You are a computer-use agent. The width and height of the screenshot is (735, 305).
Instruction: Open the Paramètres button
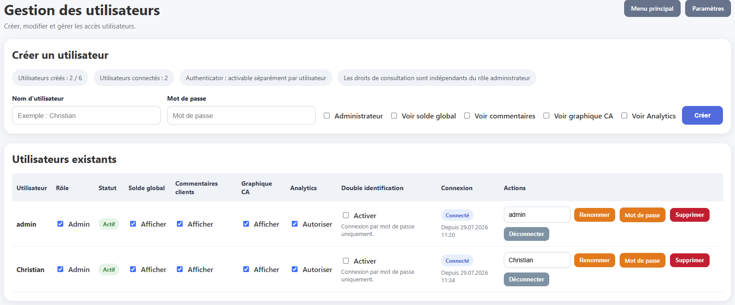708,8
